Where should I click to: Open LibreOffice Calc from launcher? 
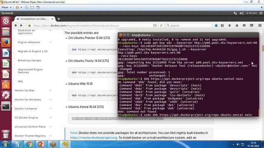[x=6, y=63]
